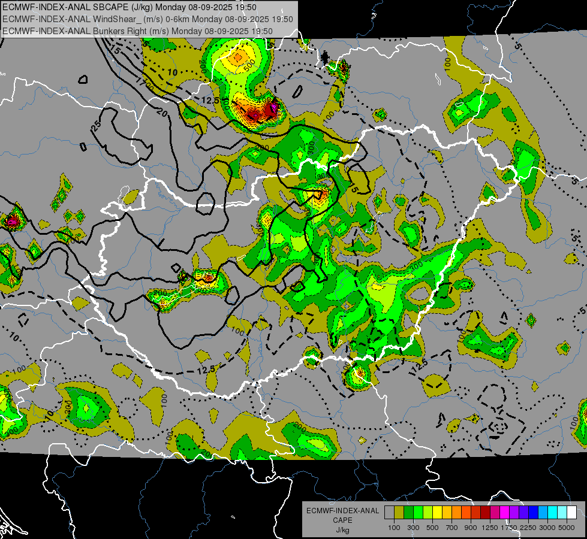Select the WindShear_ 0-6km title line
The width and height of the screenshot is (587, 539).
tap(147, 19)
